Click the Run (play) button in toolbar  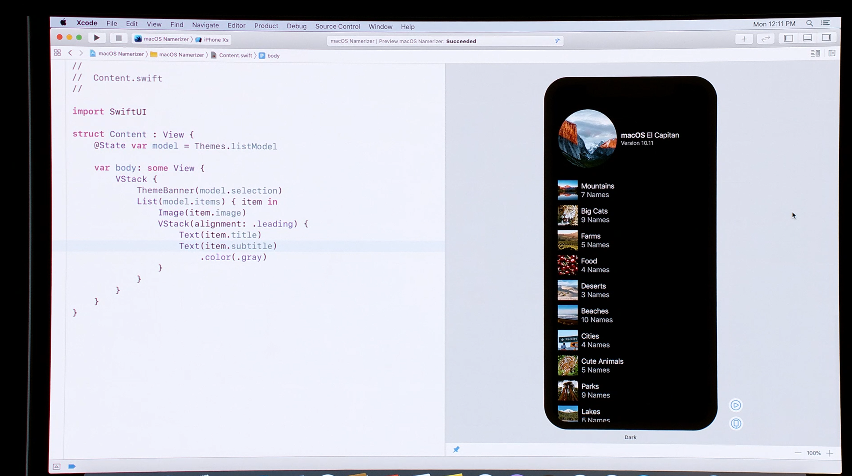tap(97, 38)
